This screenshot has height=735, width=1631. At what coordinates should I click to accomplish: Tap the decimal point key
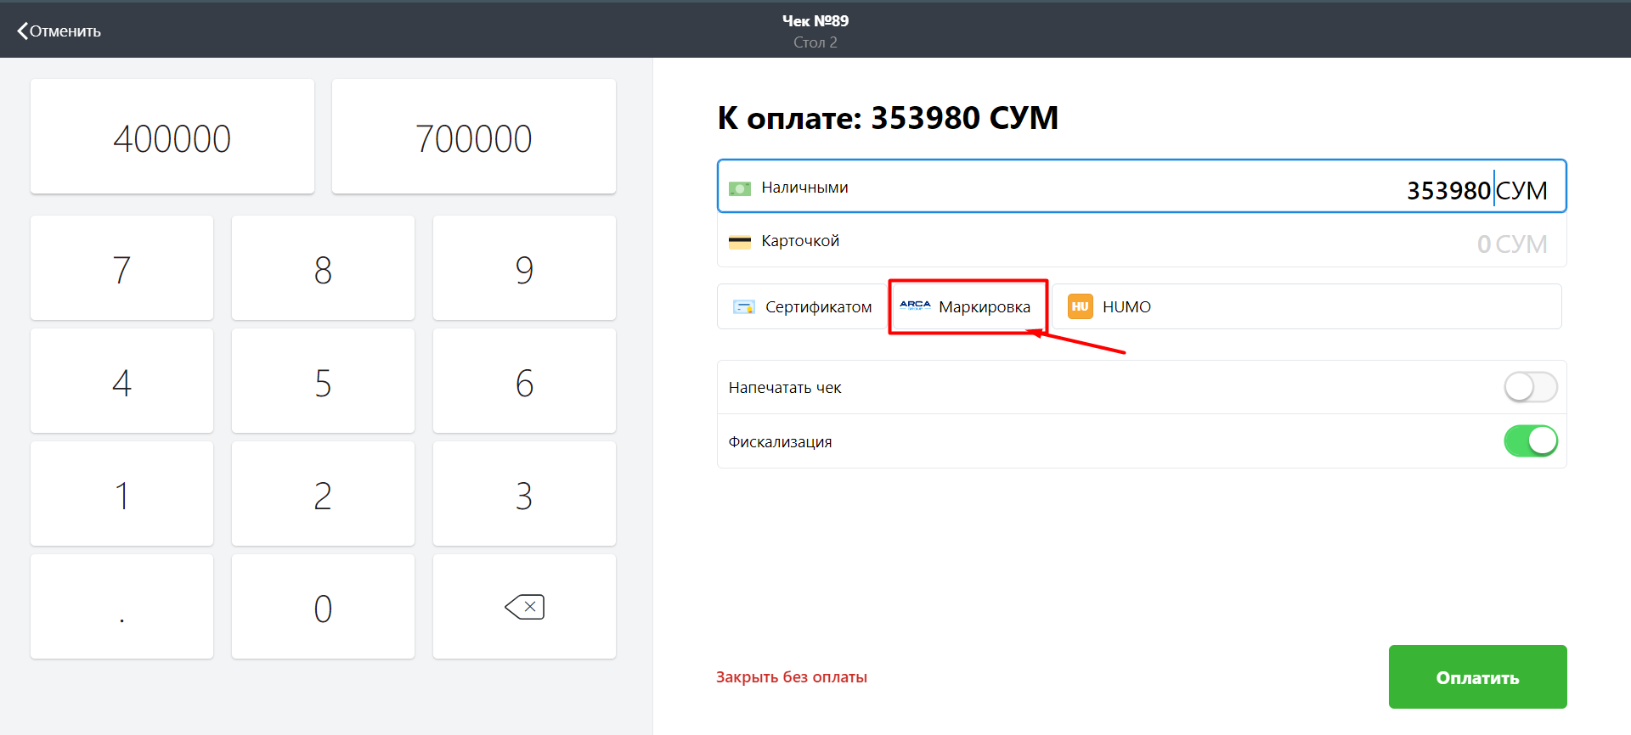click(x=121, y=607)
